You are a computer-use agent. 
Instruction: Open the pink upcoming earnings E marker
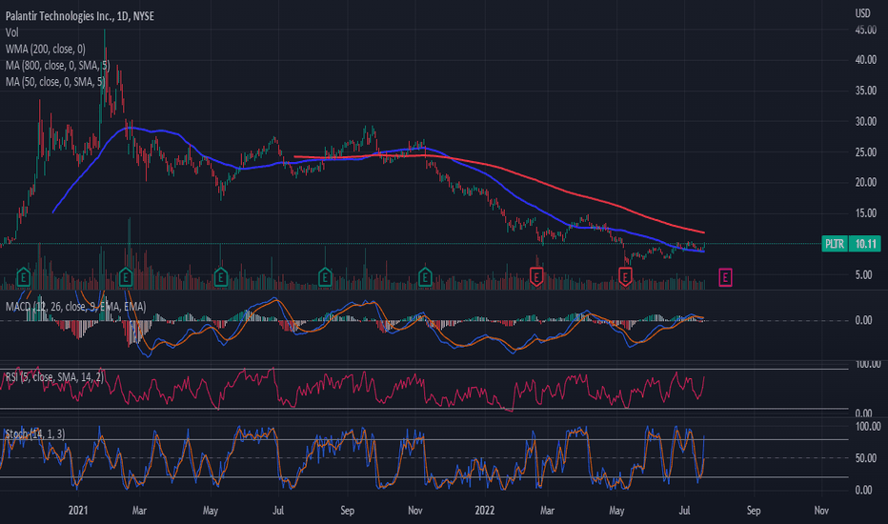725,277
